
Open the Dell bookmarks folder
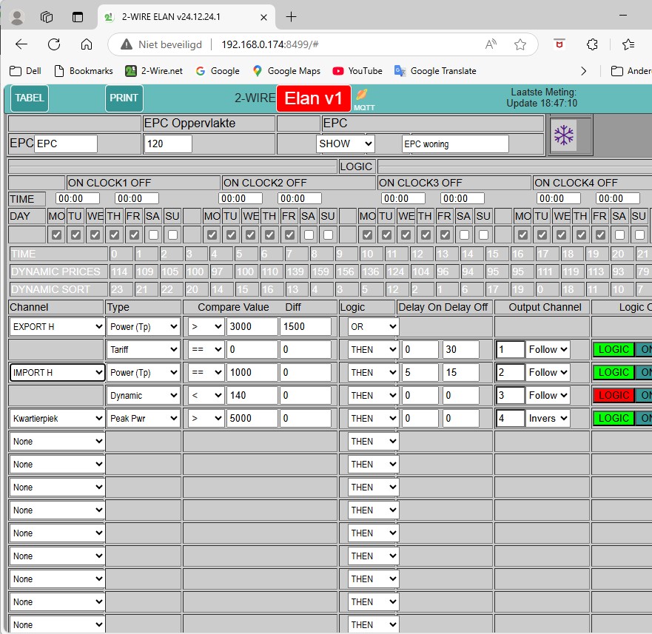pos(25,71)
